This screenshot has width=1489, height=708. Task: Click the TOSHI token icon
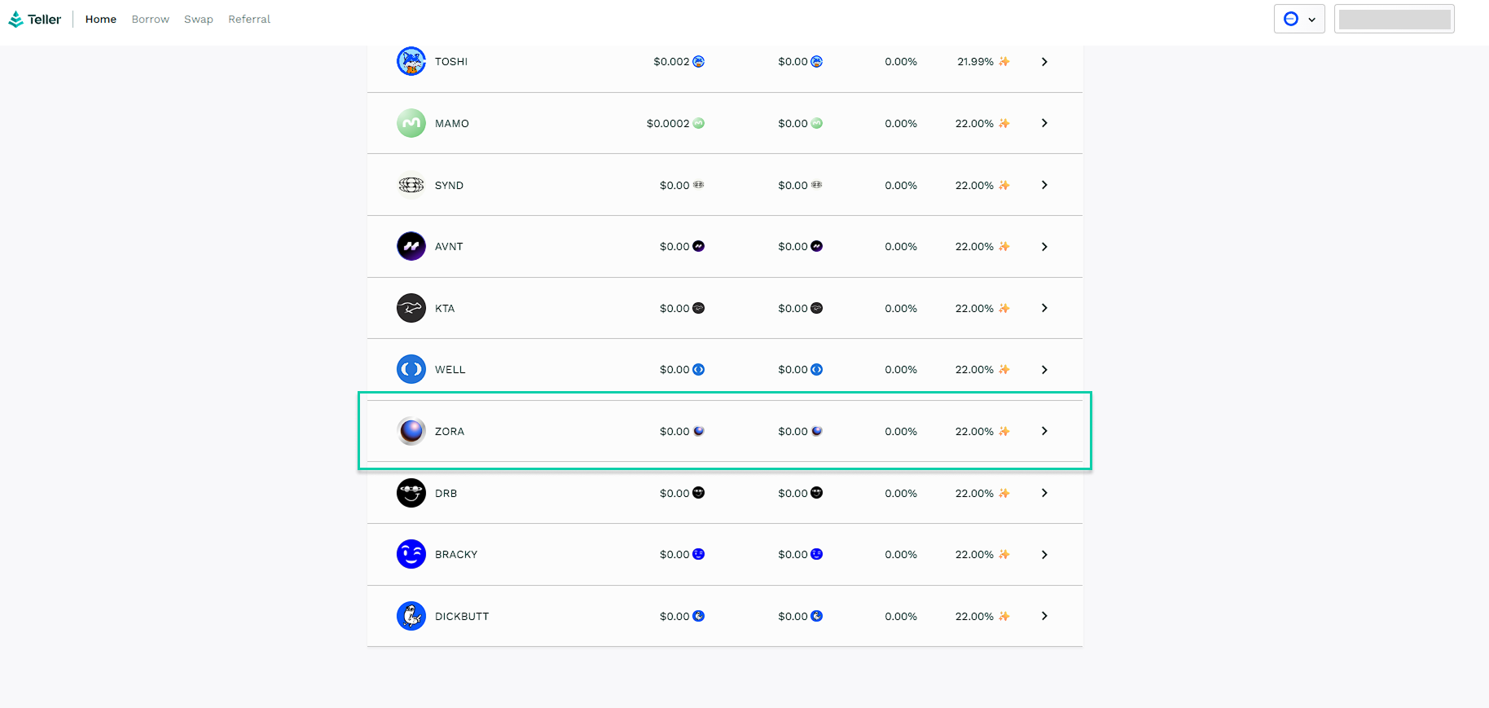(x=411, y=62)
